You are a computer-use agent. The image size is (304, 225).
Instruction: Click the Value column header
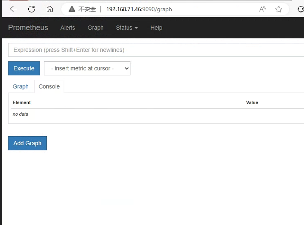point(252,103)
